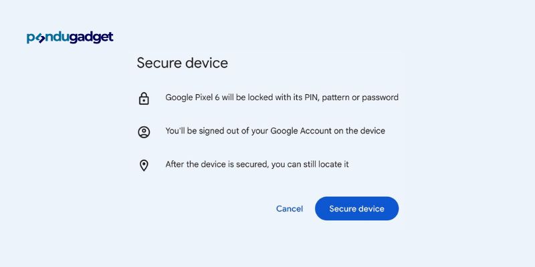535x267 pixels.
Task: Click the words "Google Pixel 6" in first line
Action: click(x=193, y=97)
